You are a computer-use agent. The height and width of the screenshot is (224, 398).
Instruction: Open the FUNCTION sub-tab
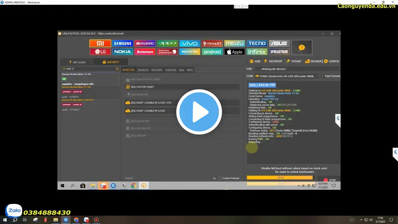click(171, 70)
